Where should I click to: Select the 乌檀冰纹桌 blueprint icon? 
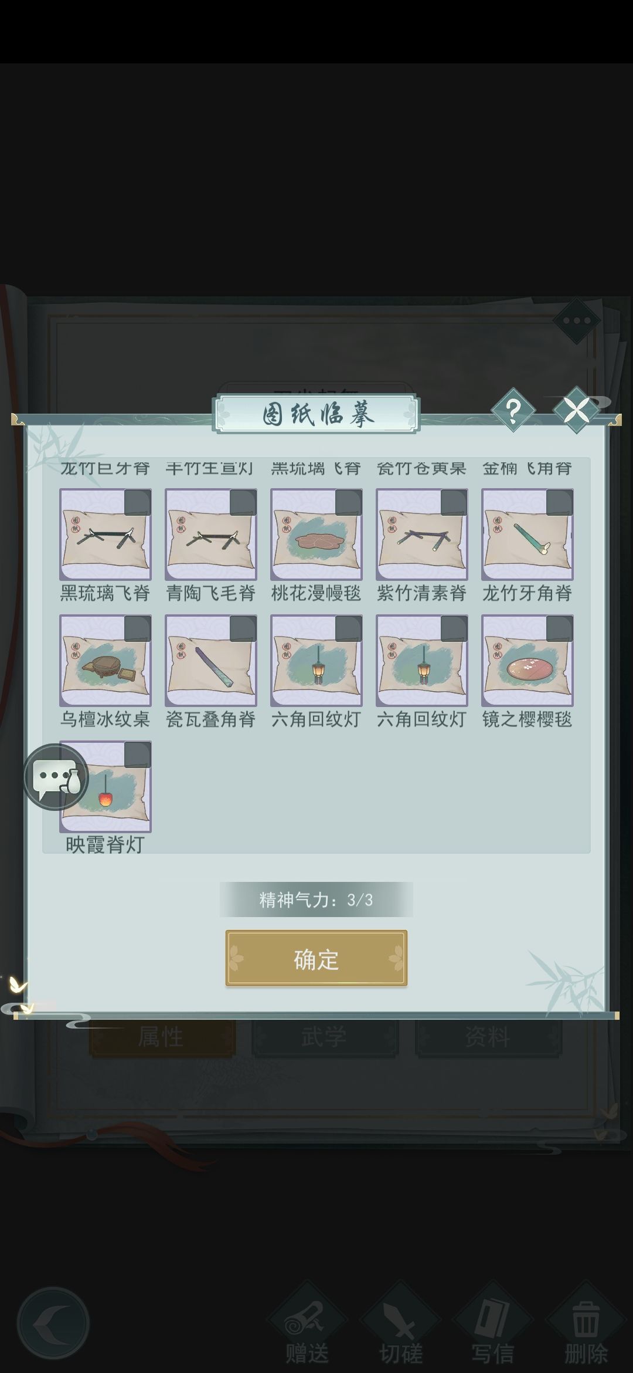pyautogui.click(x=105, y=660)
